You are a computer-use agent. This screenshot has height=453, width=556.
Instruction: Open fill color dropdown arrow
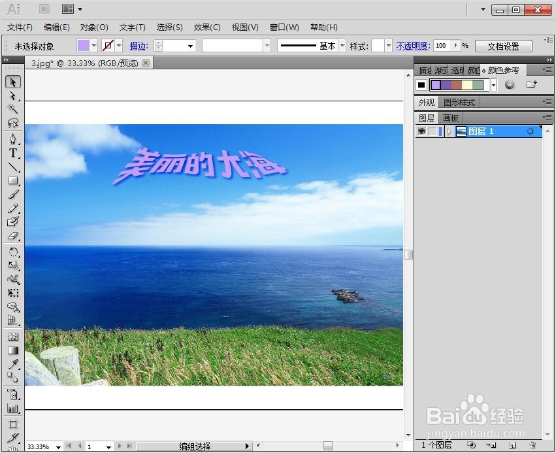click(x=94, y=45)
